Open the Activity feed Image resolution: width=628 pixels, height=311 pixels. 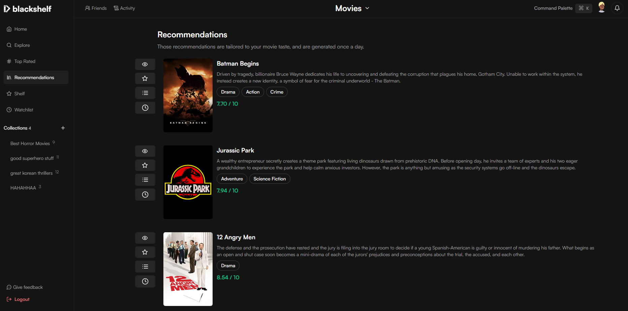(124, 8)
